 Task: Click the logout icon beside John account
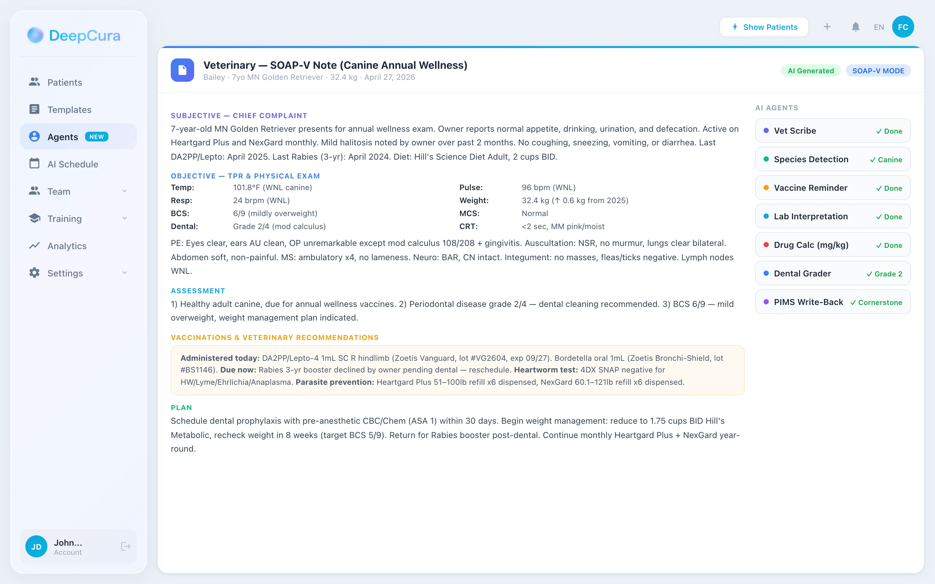[x=126, y=546]
